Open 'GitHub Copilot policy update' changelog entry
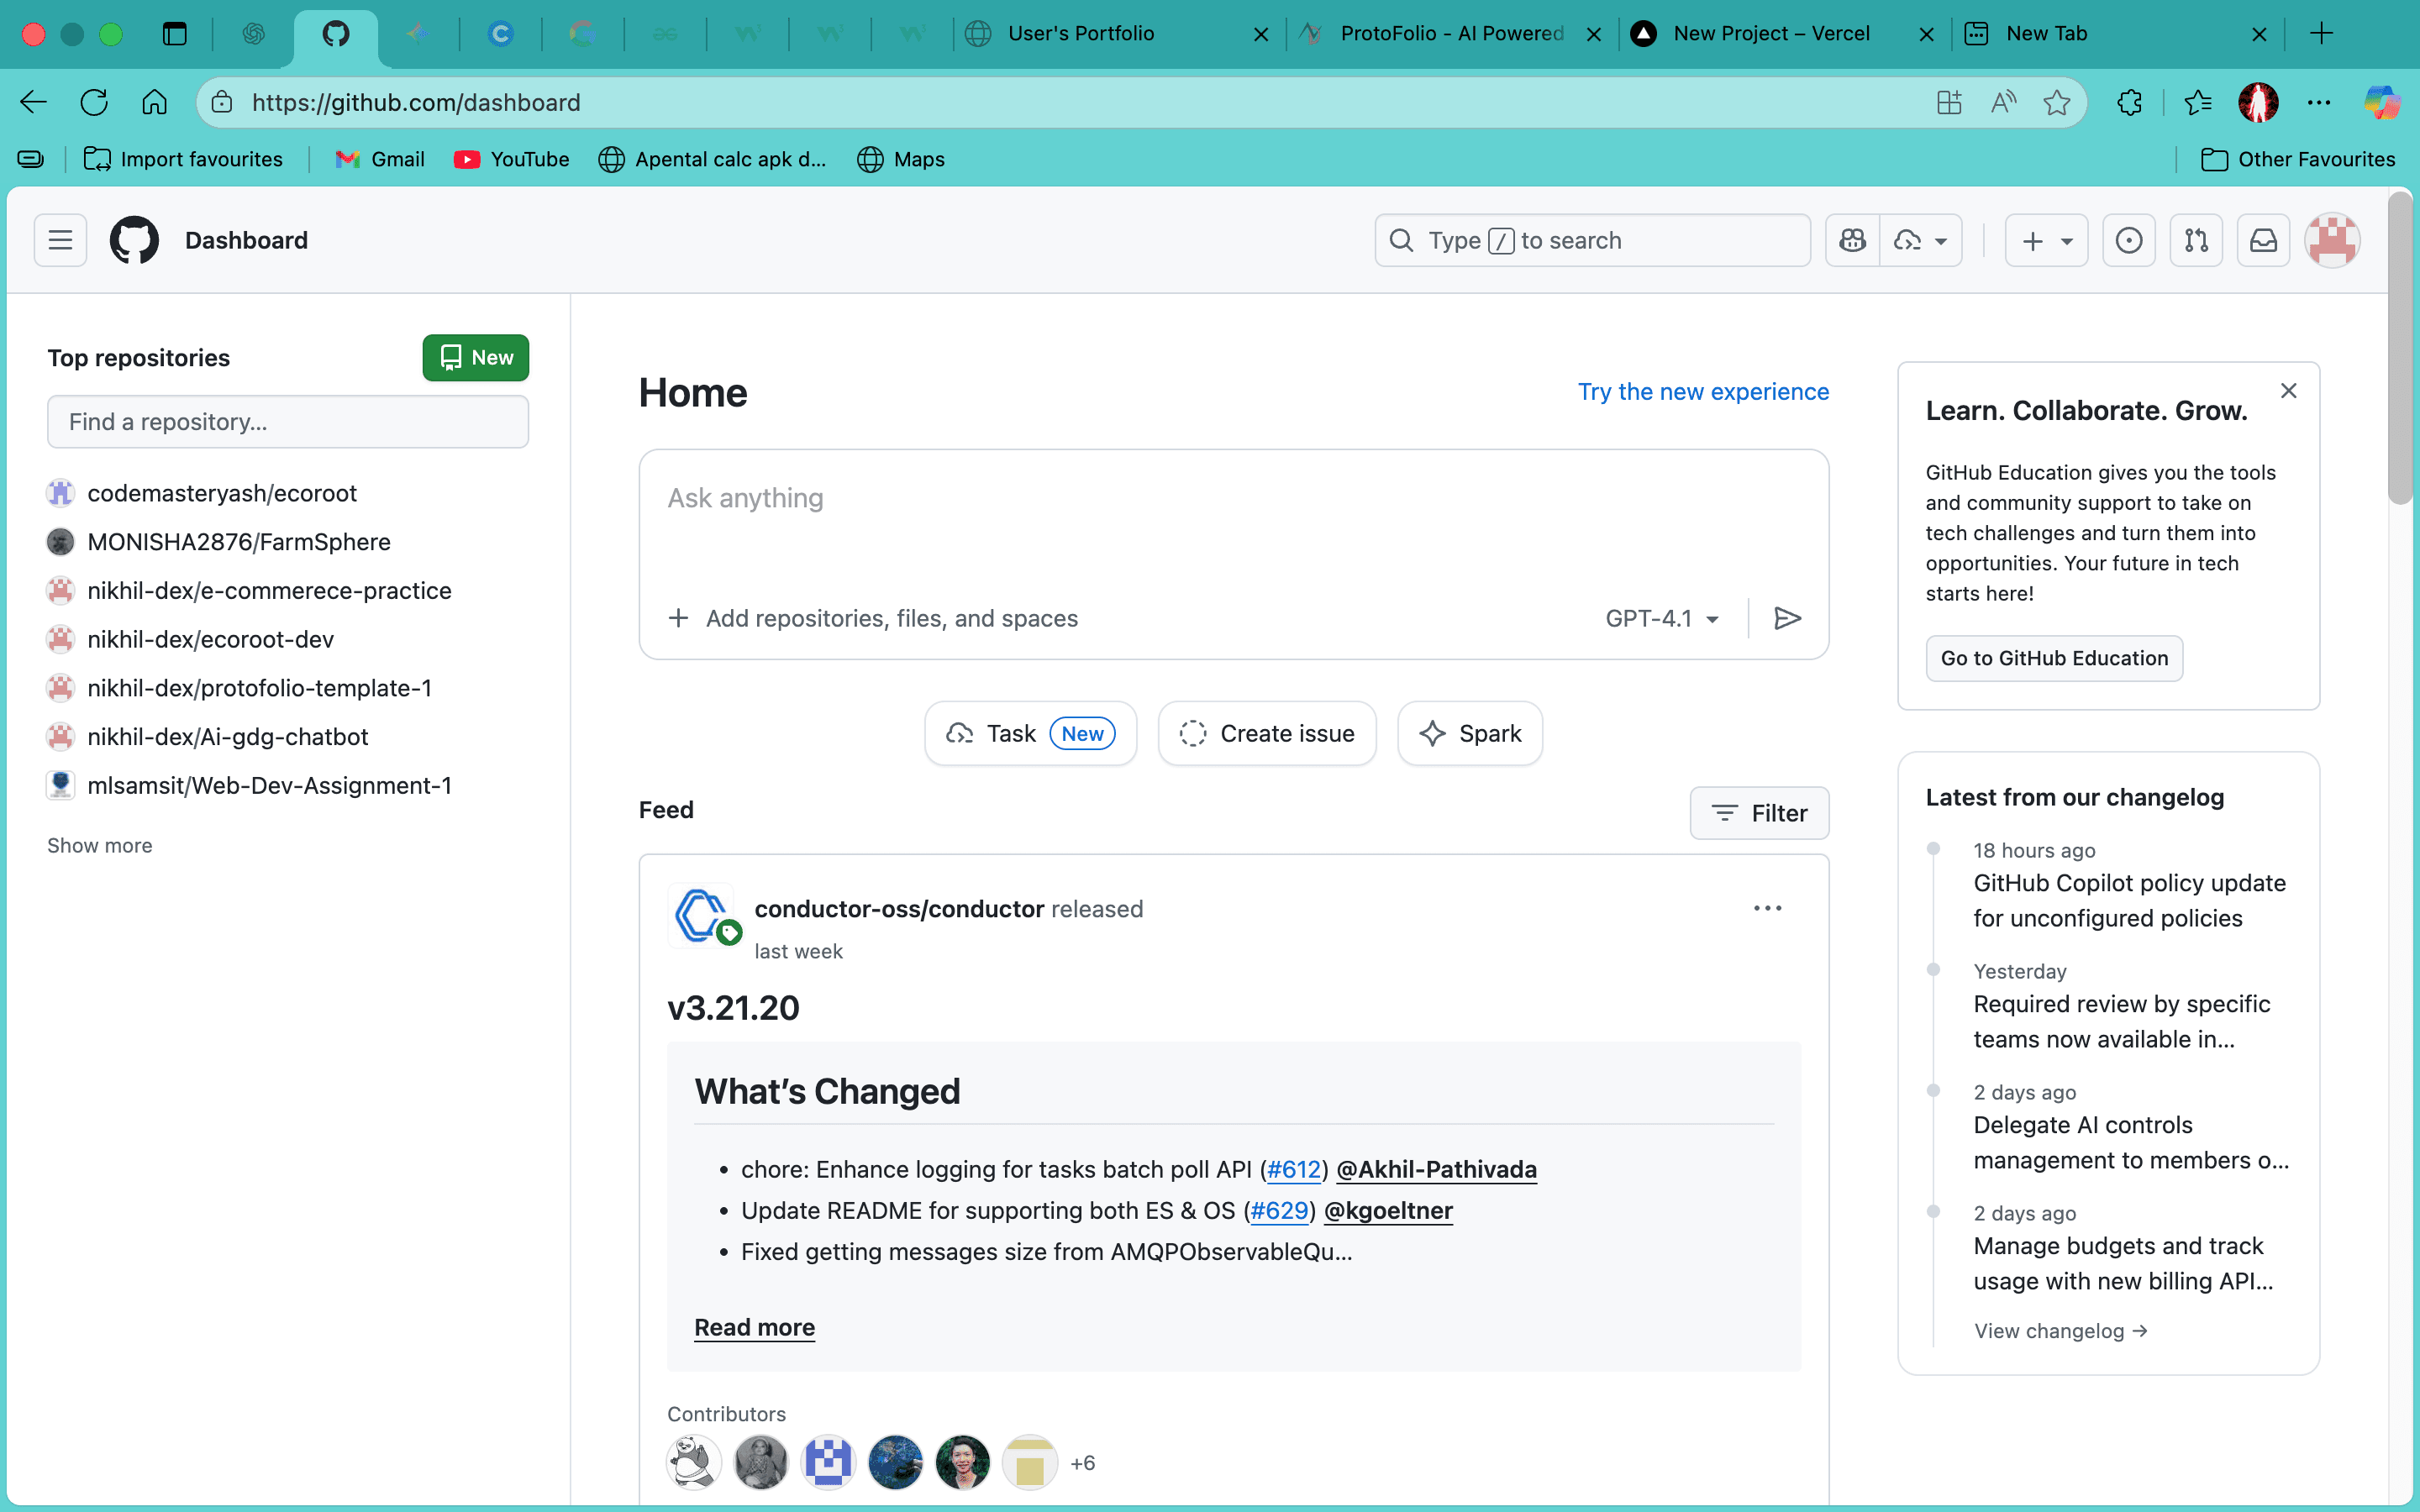Screen dimensions: 2420x1512 [x=2129, y=900]
